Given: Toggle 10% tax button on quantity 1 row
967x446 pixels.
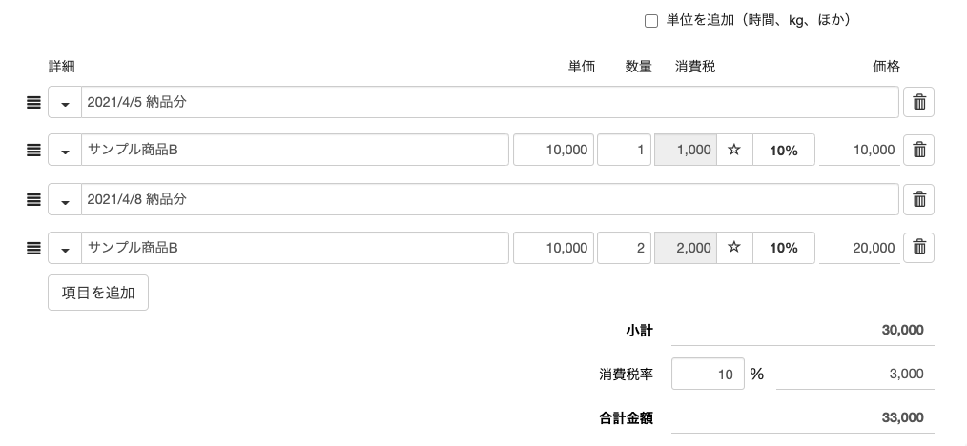Looking at the screenshot, I should (x=784, y=150).
